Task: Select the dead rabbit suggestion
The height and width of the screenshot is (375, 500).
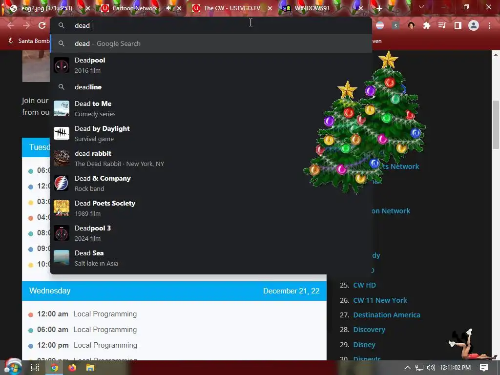Action: click(x=211, y=158)
